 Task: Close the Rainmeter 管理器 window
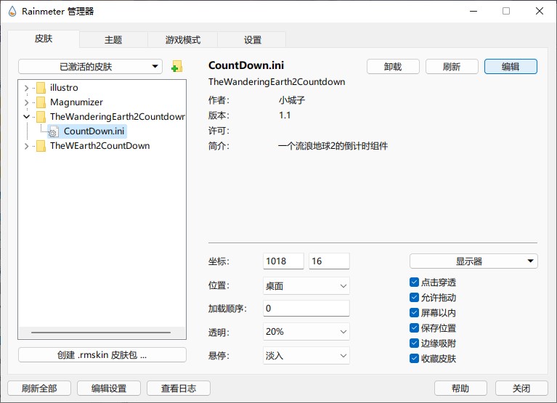(540, 12)
